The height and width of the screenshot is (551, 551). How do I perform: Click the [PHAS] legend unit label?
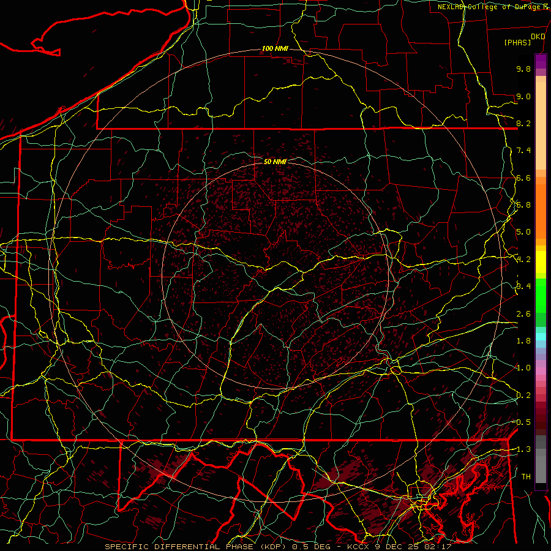click(x=517, y=42)
